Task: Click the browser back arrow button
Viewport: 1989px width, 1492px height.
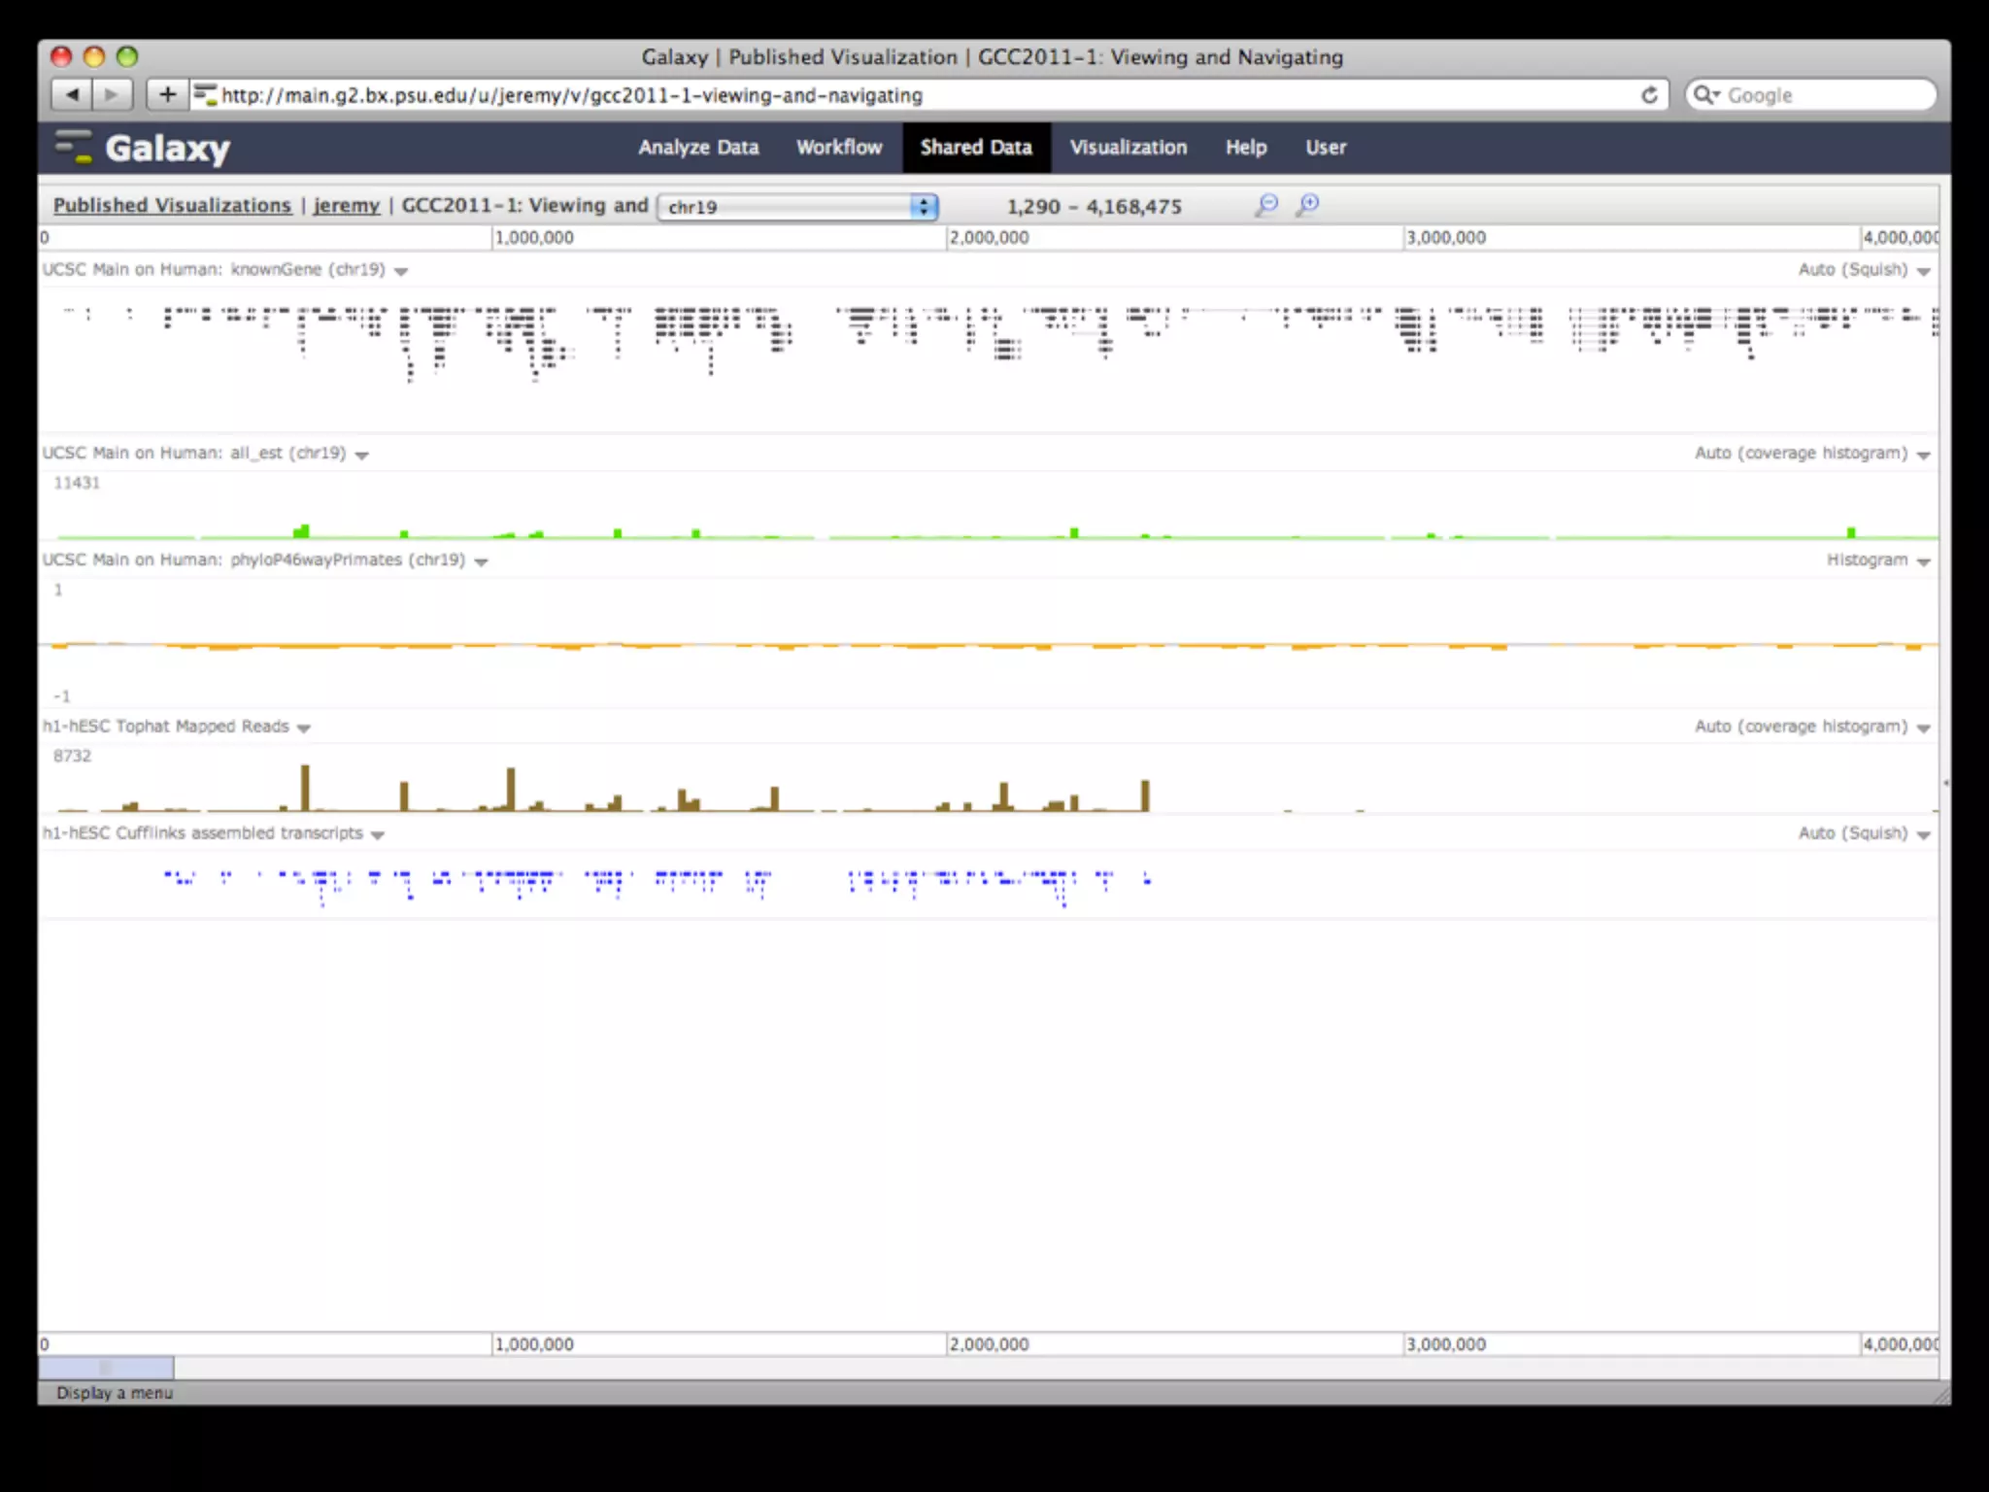Action: pos(72,94)
